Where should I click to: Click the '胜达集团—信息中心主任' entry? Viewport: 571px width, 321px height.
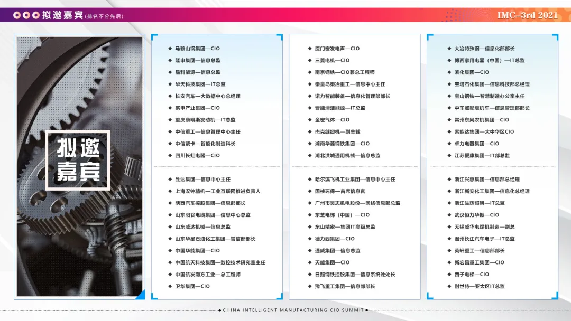[x=203, y=179]
